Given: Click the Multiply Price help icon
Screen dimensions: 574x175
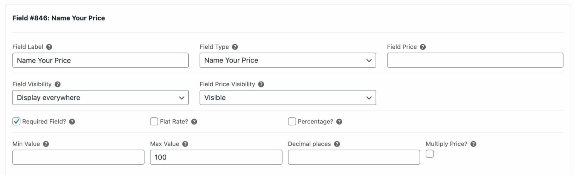Looking at the screenshot, I should tap(473, 144).
